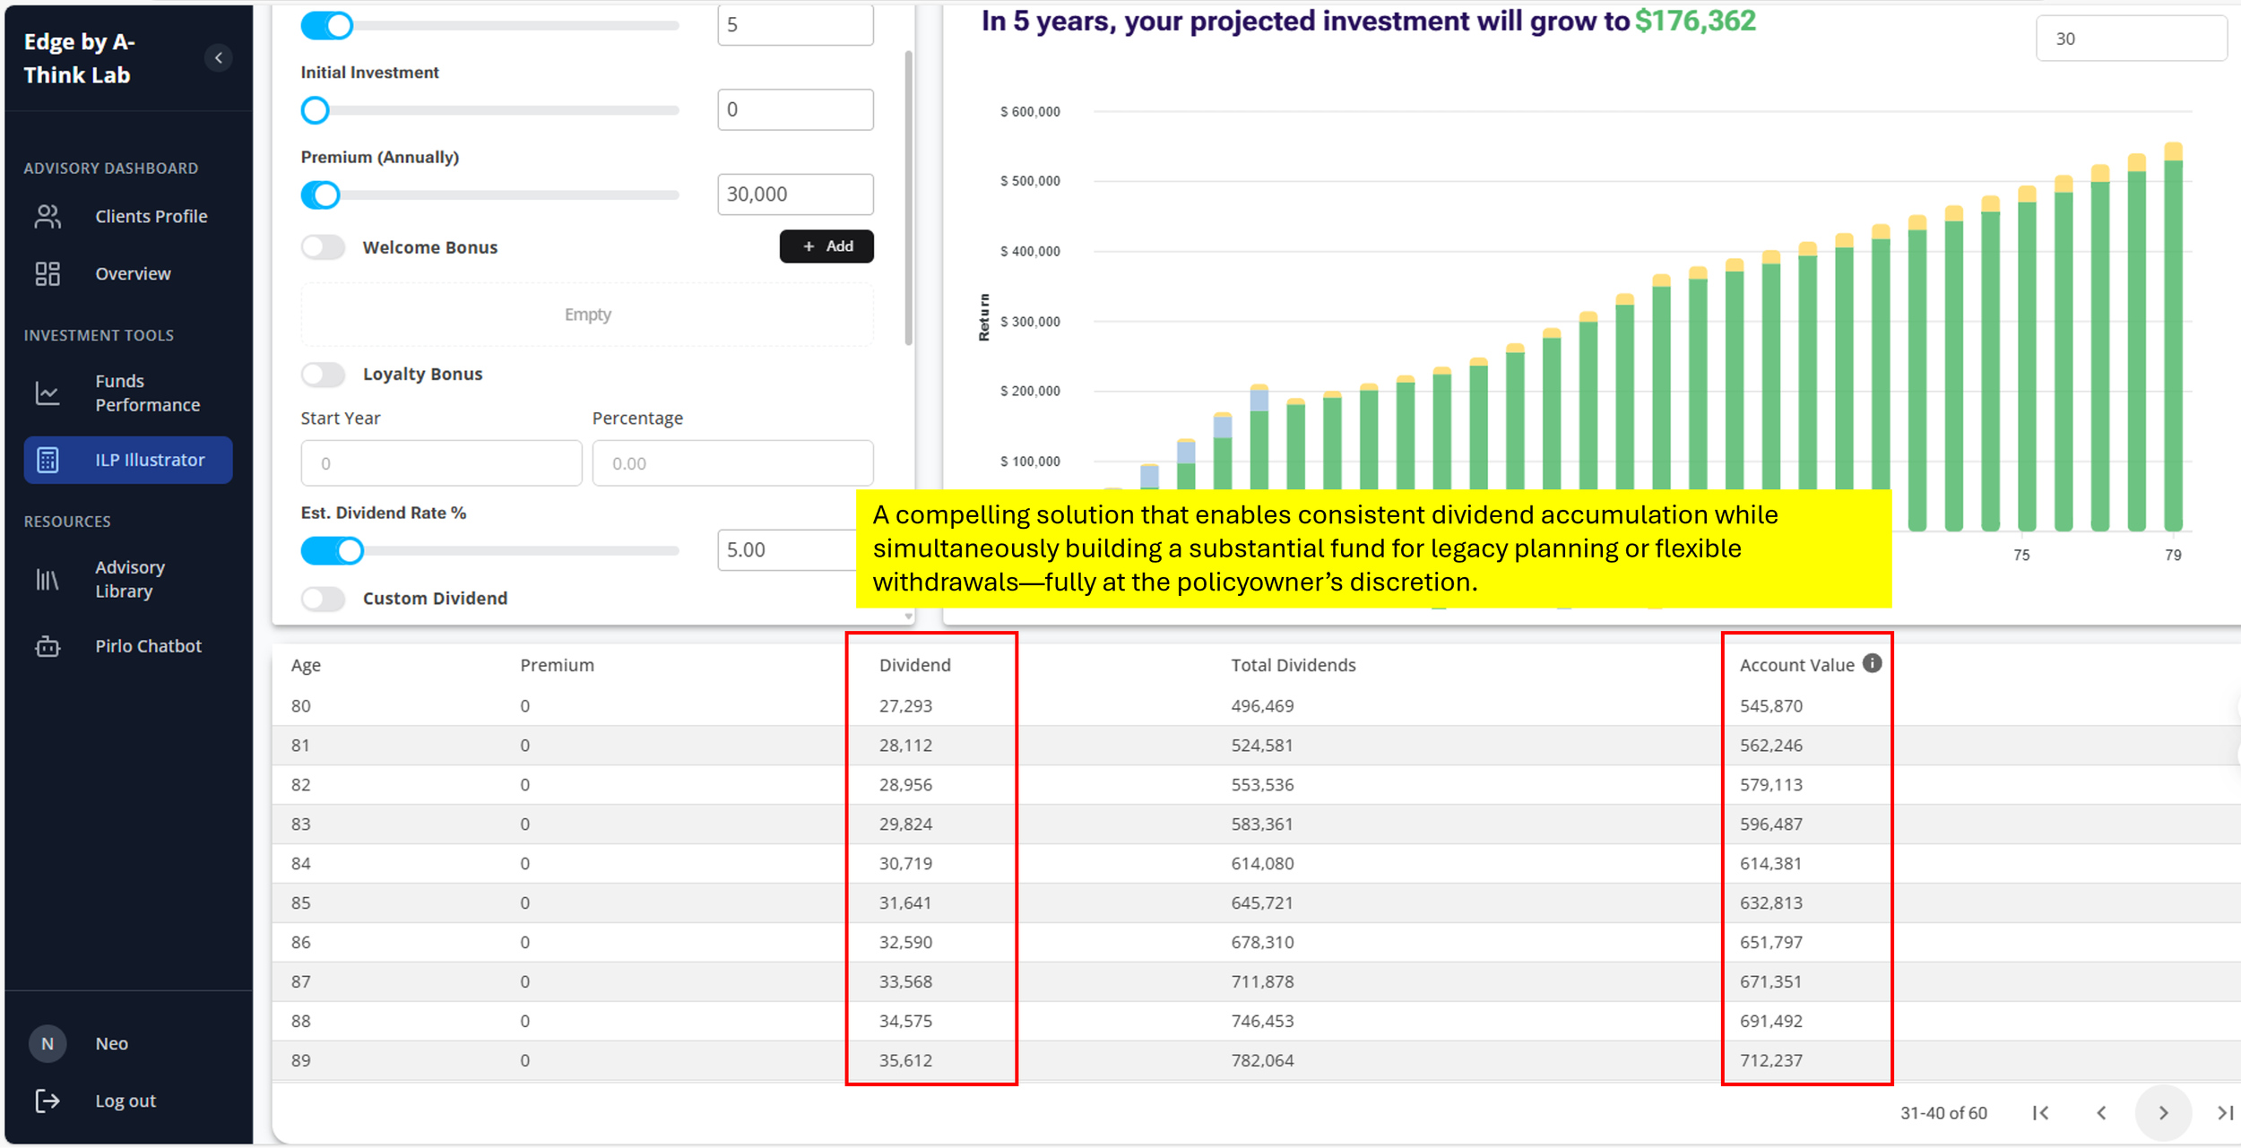
Task: Click Account Value info icon
Action: (x=1872, y=663)
